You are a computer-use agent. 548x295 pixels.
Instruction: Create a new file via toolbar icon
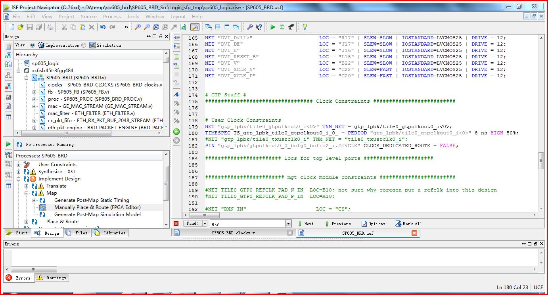tap(11, 27)
